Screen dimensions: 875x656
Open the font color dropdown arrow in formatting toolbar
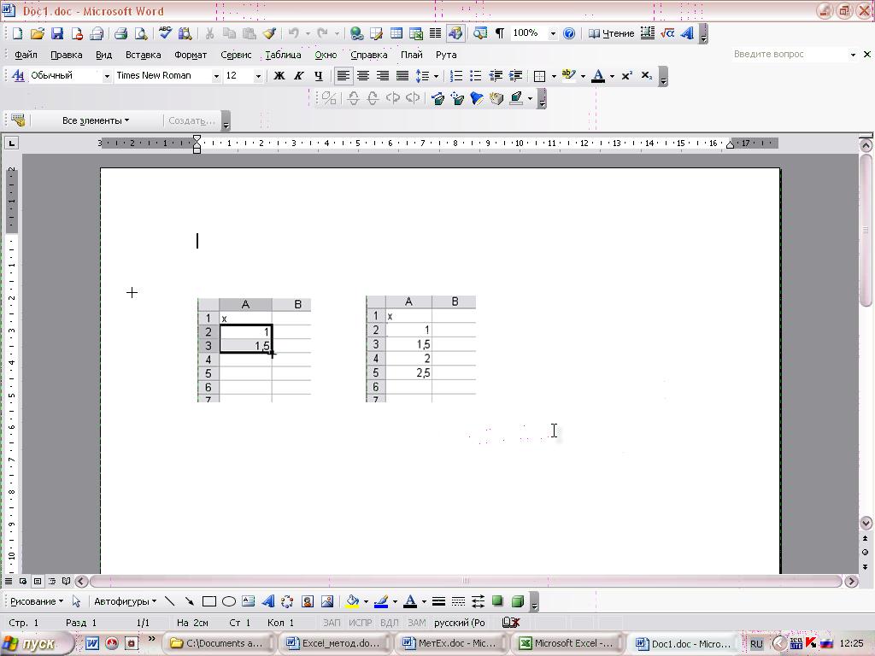pos(612,76)
